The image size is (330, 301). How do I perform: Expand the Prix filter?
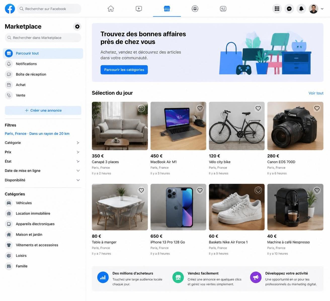pyautogui.click(x=42, y=152)
